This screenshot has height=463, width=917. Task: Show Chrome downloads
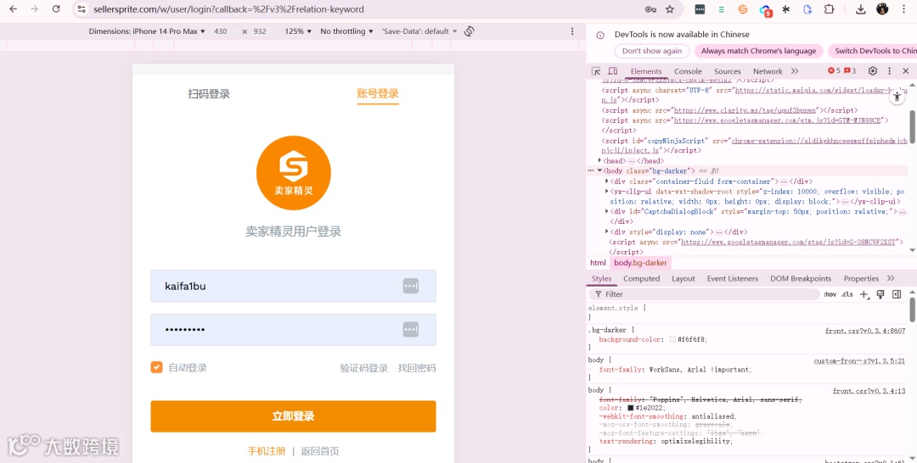point(860,9)
